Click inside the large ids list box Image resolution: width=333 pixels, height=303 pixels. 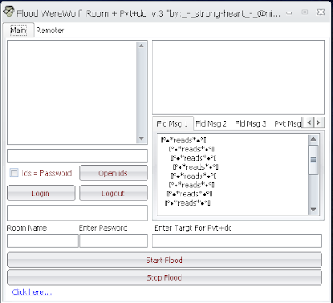pos(72,92)
